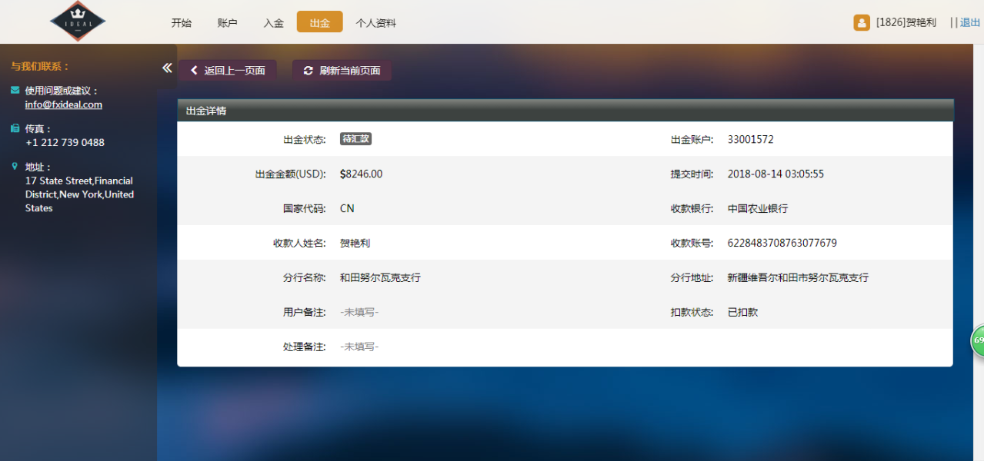Image resolution: width=984 pixels, height=461 pixels.
Task: Open the 账户 menu item
Action: click(x=228, y=23)
